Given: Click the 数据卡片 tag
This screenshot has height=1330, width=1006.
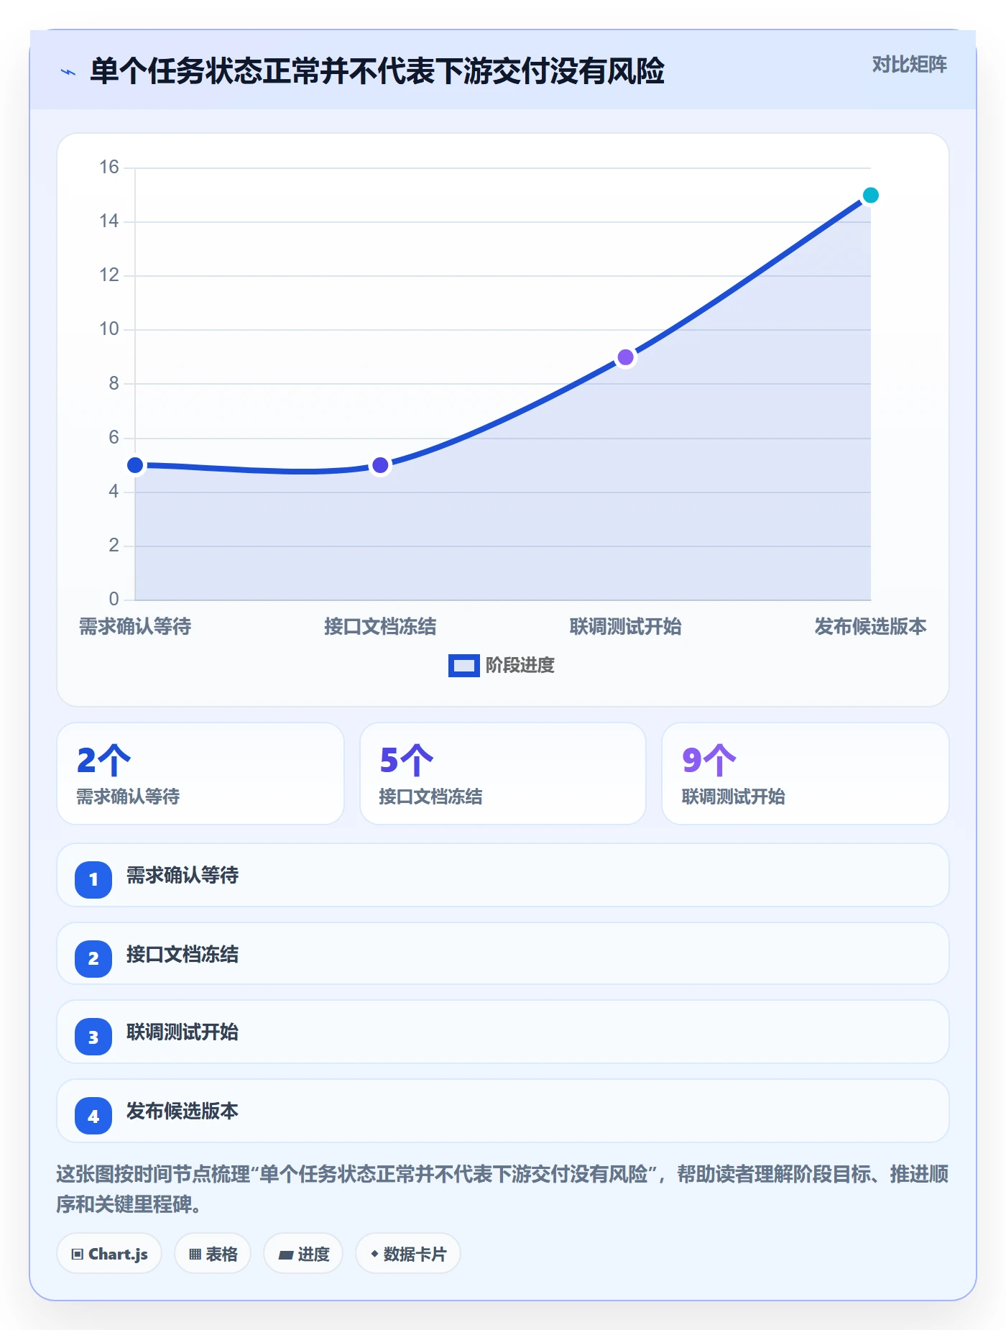Looking at the screenshot, I should [408, 1254].
